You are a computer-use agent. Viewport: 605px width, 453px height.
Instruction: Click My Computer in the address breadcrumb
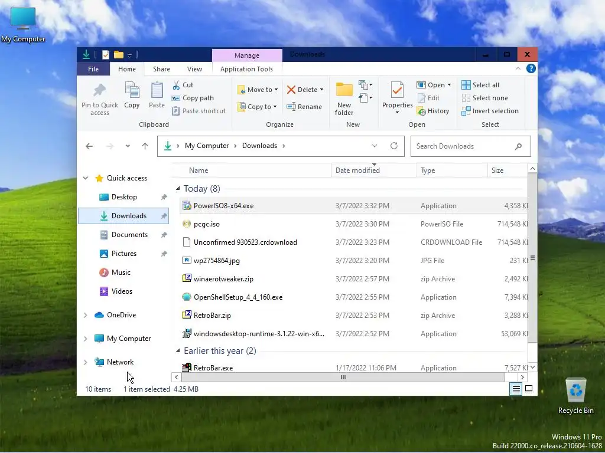(x=206, y=146)
